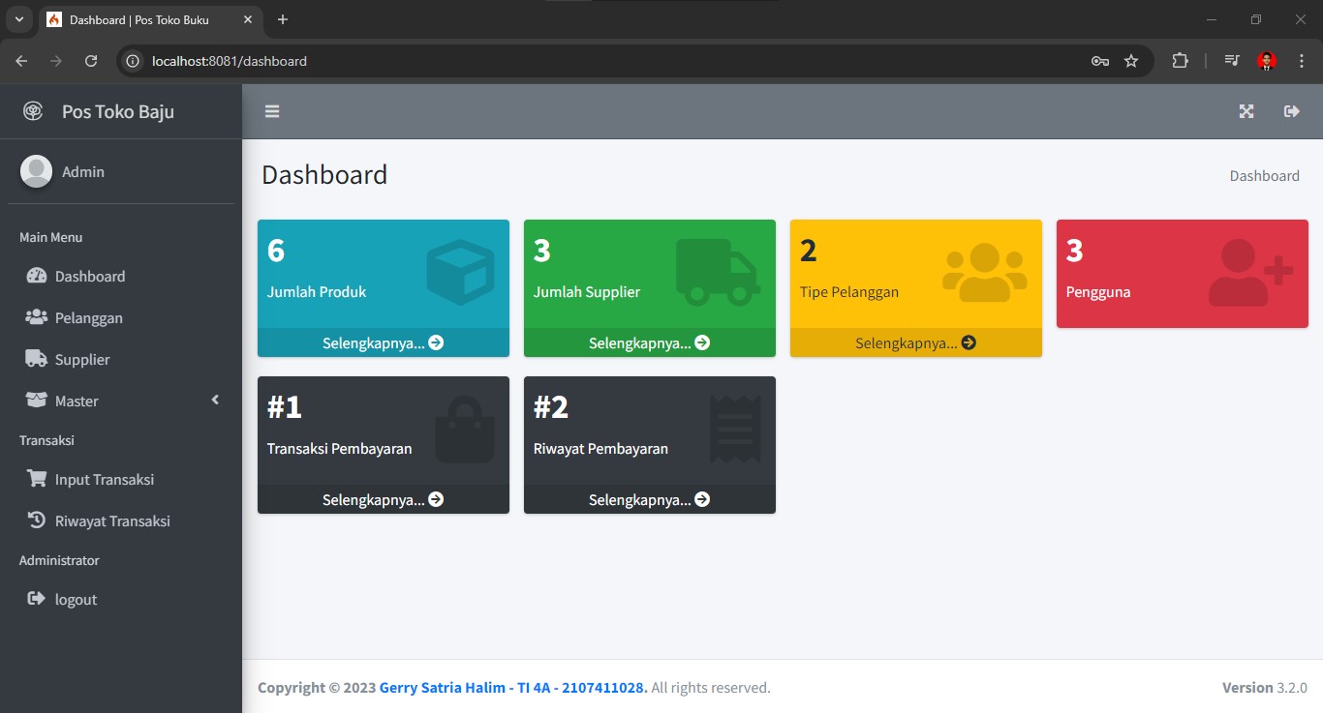This screenshot has height=713, width=1323.
Task: Click the Supplier truck icon in sidebar
Action: [x=37, y=359]
